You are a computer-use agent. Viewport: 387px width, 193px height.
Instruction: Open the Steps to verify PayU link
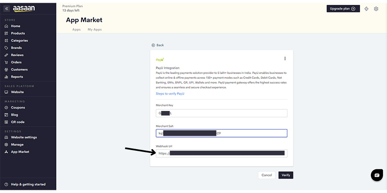coord(170,94)
